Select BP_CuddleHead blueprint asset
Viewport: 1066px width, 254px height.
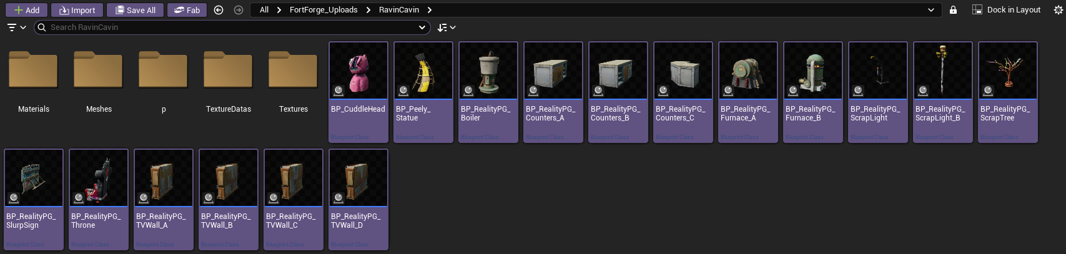click(x=358, y=92)
